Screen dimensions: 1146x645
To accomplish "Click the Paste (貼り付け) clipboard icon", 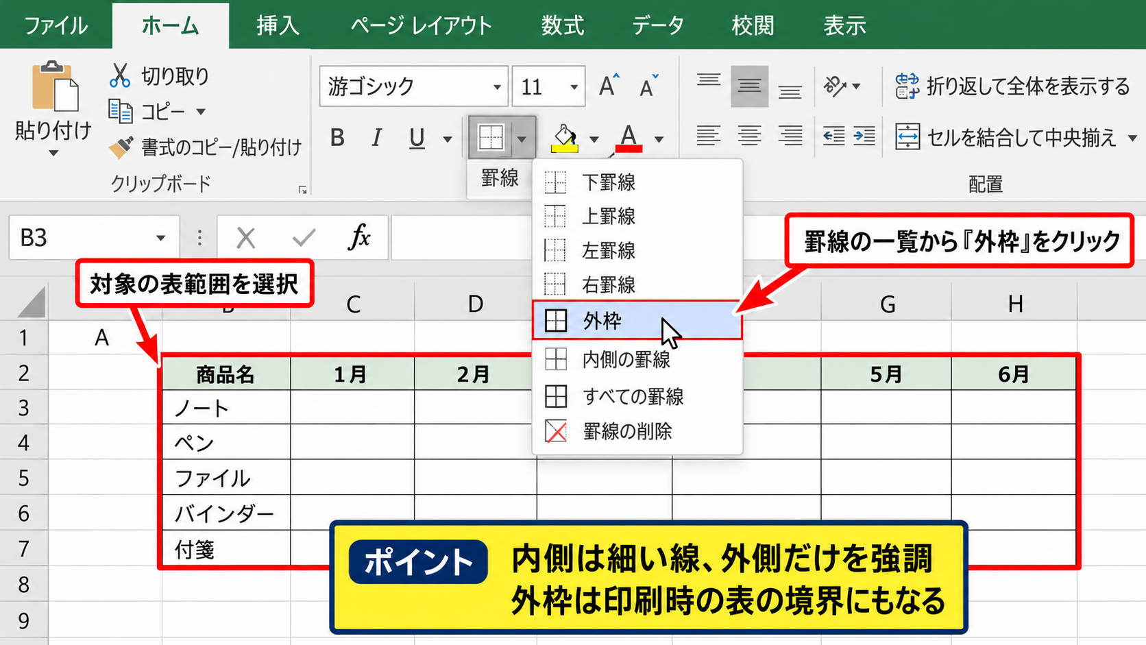I will [x=55, y=86].
